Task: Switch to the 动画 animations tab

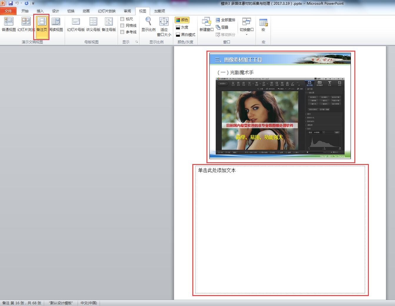Action: (x=86, y=11)
